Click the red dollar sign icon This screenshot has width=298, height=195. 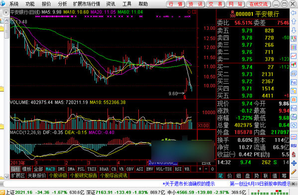pyautogui.click(x=294, y=154)
